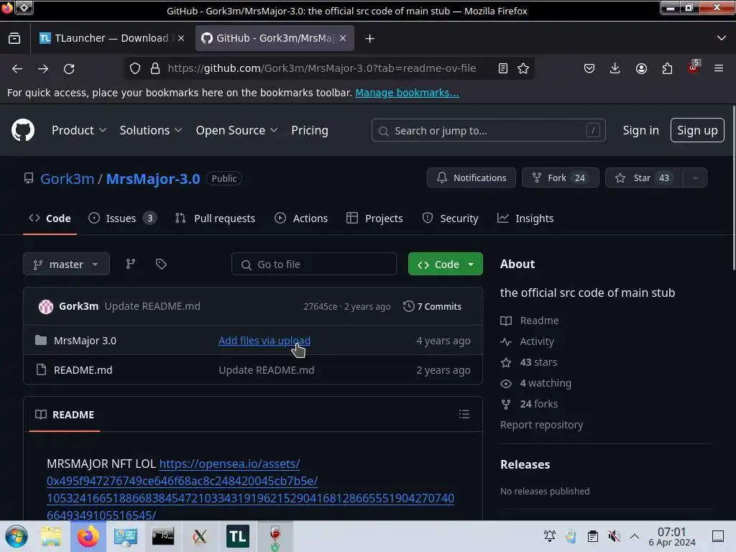This screenshot has height=552, width=736.
Task: Open master branch dropdown
Action: (x=66, y=264)
